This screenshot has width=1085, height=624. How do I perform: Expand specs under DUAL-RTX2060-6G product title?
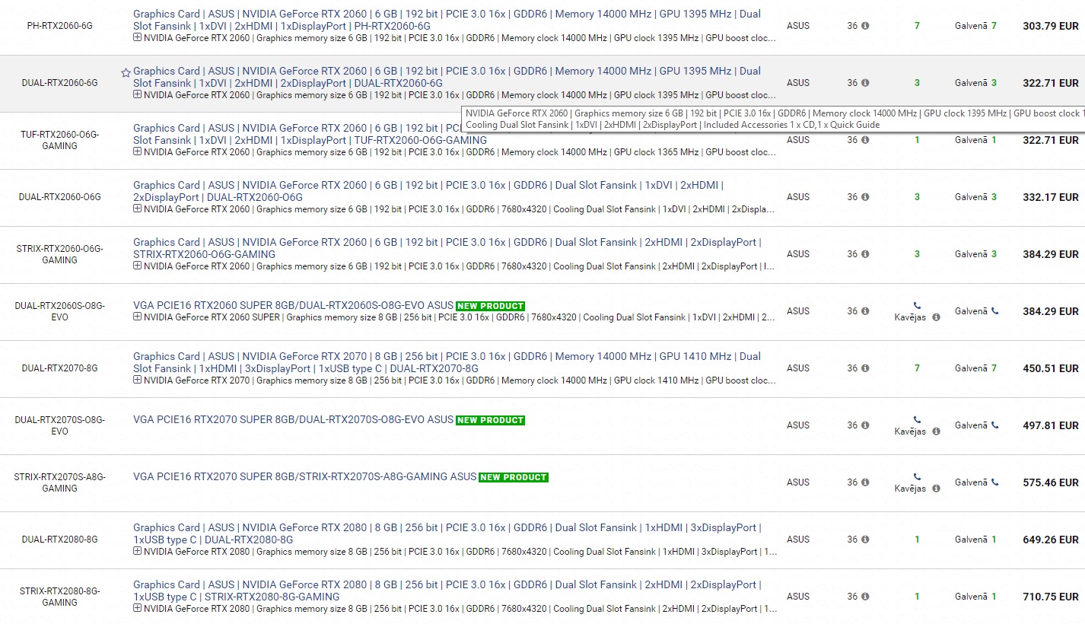137,94
